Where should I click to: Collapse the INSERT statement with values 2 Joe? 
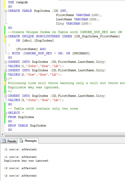[x=6, y=70]
